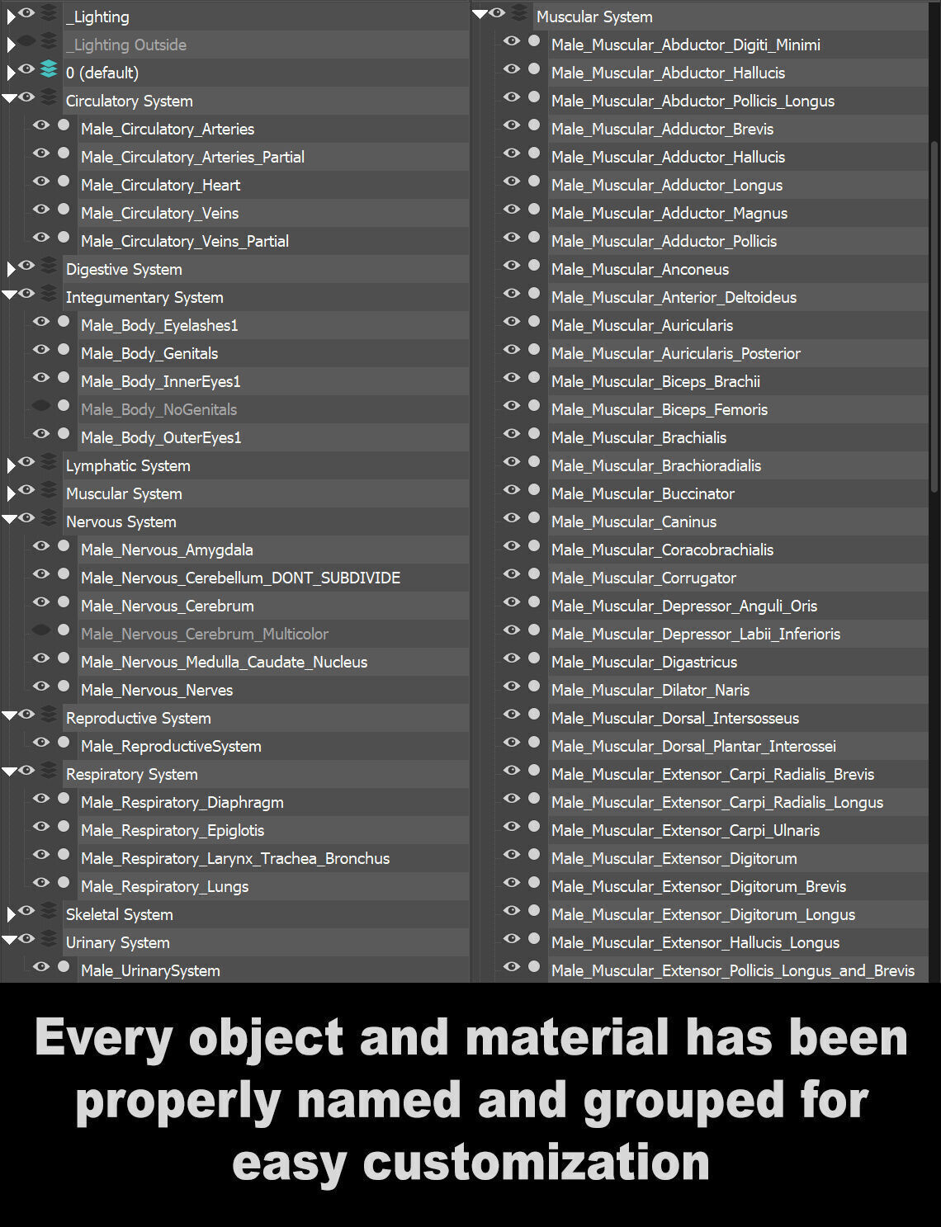The image size is (941, 1227).
Task: Hide the Male_Body_OuterEyes1 object
Action: tap(41, 434)
